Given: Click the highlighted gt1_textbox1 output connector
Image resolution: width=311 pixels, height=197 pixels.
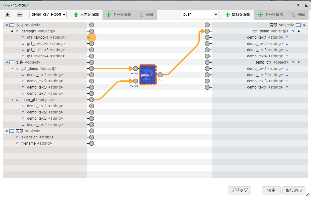Looking at the screenshot, I should pyautogui.click(x=92, y=37).
